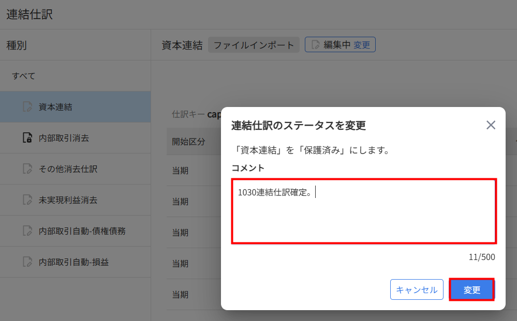Image resolution: width=517 pixels, height=321 pixels.
Task: Click the 変更 link in 編集中 status badge
Action: pos(362,45)
